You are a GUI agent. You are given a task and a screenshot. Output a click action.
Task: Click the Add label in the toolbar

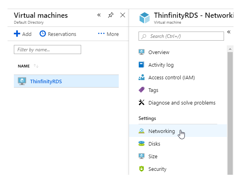tap(27, 34)
